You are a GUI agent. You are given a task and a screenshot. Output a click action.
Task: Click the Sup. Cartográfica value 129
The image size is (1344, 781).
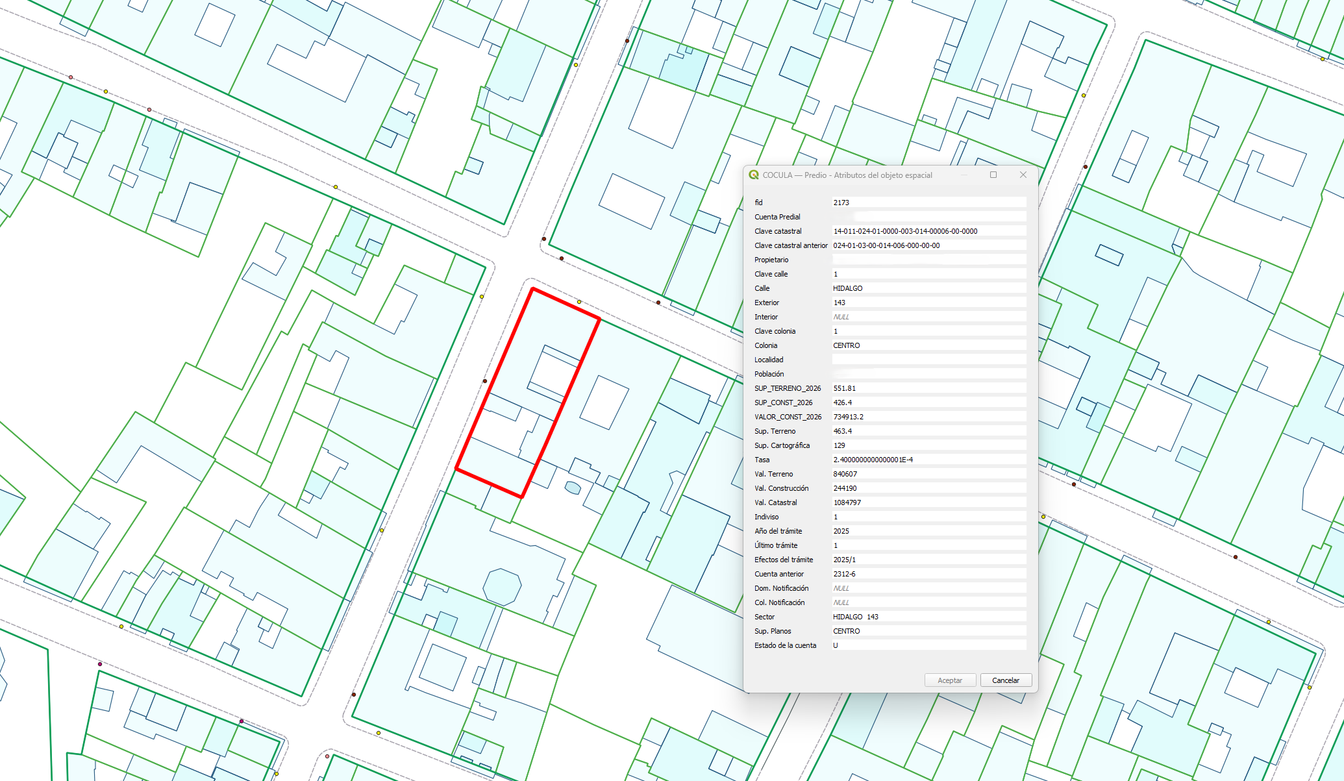pyautogui.click(x=928, y=445)
